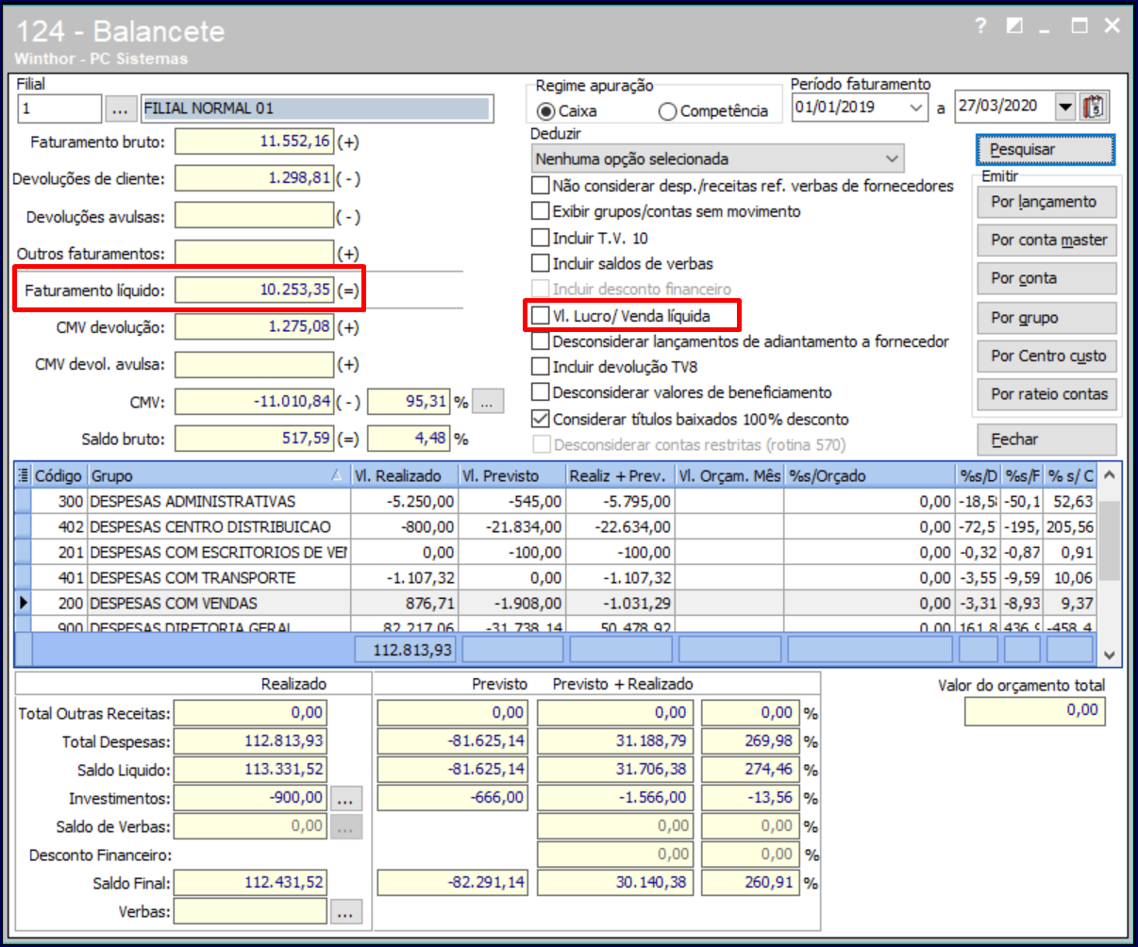The width and height of the screenshot is (1138, 947).
Task: Check Incluir saldos de verbas
Action: coord(540,264)
